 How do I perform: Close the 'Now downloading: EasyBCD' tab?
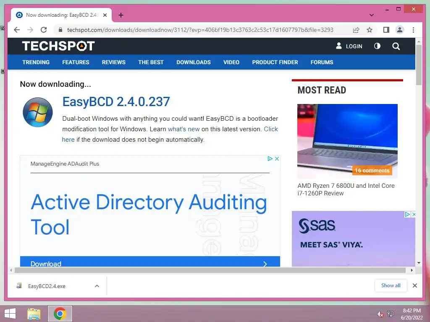pyautogui.click(x=105, y=15)
